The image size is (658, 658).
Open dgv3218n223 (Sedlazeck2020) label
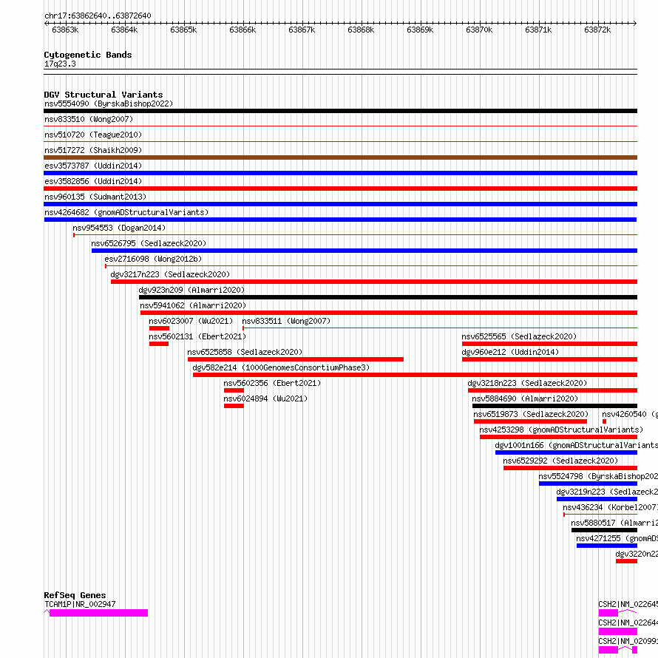coord(527,383)
